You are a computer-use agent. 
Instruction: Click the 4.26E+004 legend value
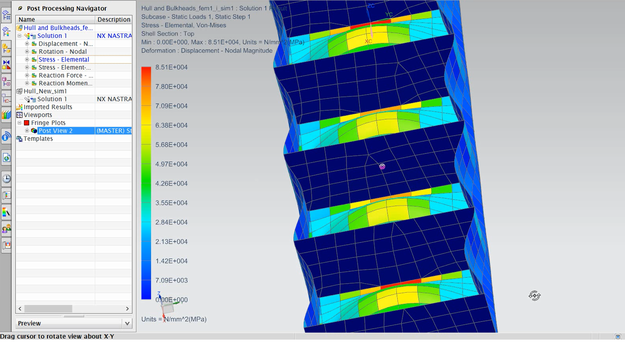click(x=172, y=183)
